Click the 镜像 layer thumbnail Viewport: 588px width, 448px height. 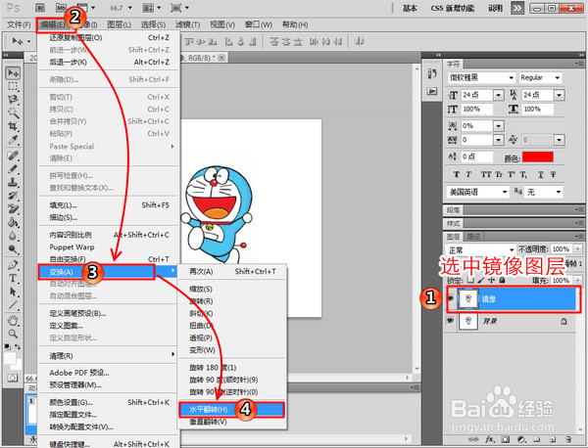[468, 298]
